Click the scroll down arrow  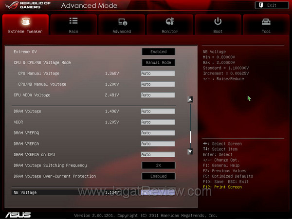[190, 151]
